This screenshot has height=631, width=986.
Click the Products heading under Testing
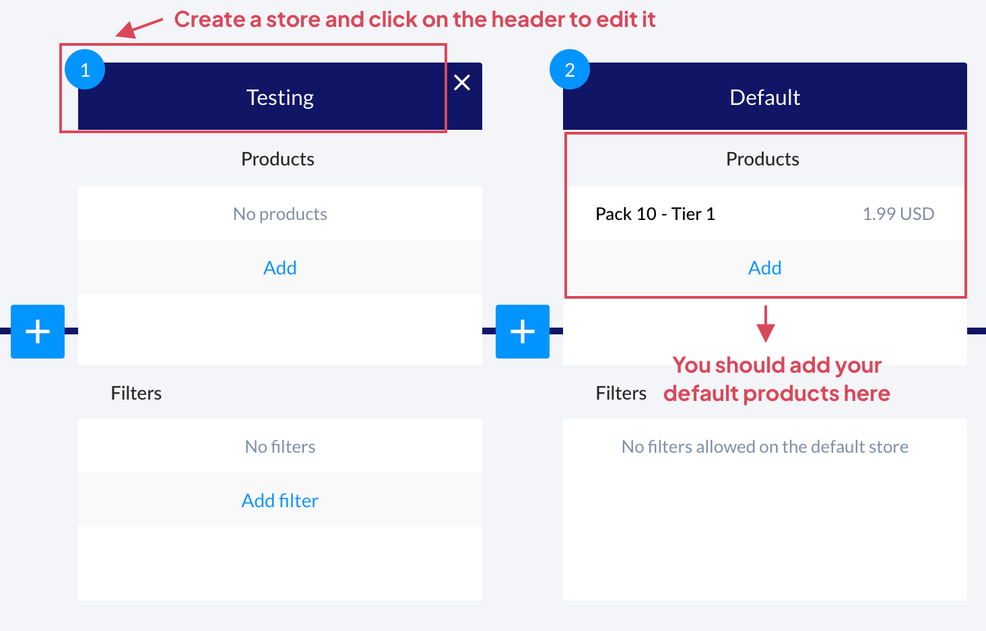coord(277,159)
